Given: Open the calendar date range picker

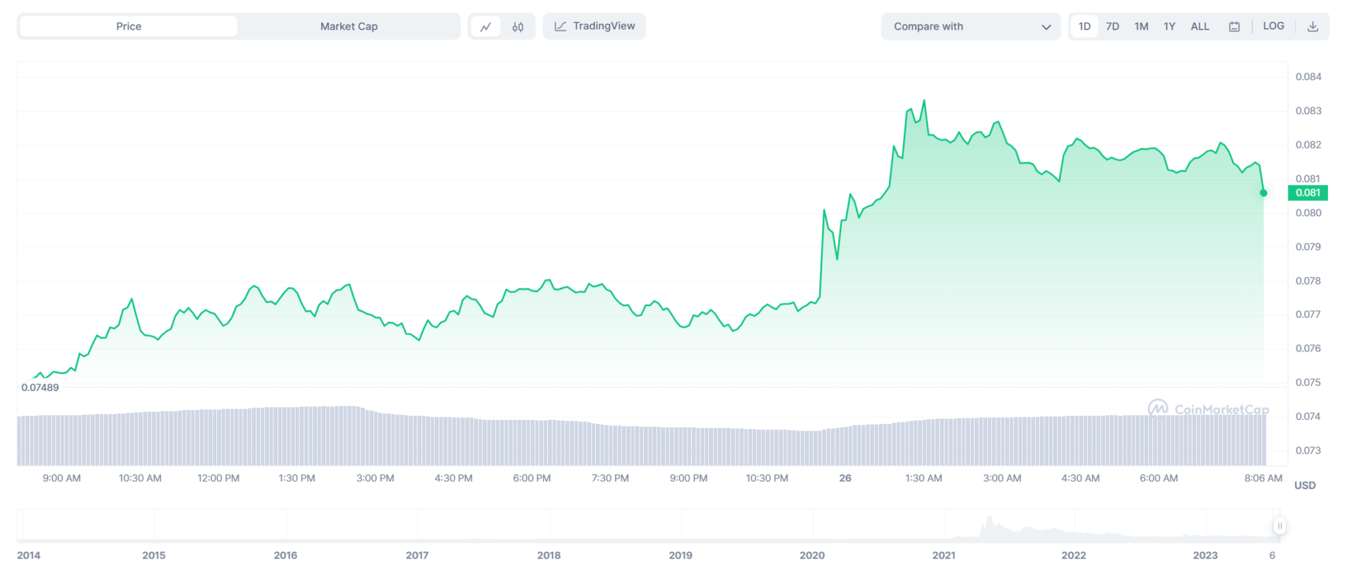Looking at the screenshot, I should click(x=1235, y=27).
